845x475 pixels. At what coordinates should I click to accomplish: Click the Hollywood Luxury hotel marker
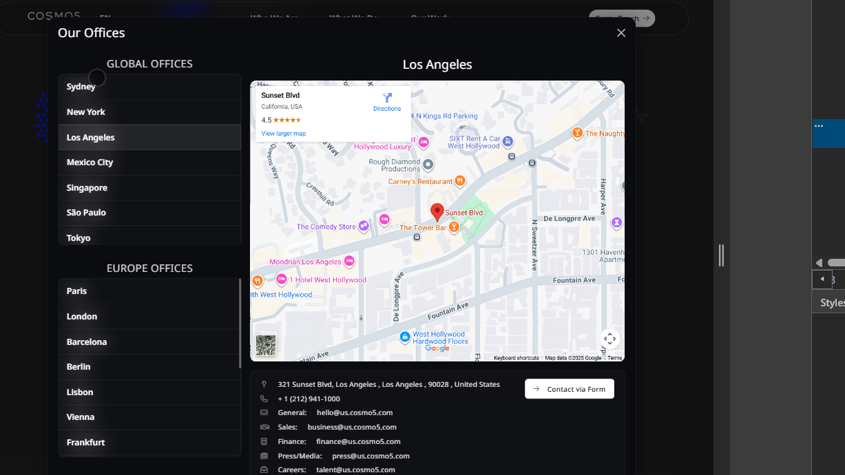coord(424,142)
